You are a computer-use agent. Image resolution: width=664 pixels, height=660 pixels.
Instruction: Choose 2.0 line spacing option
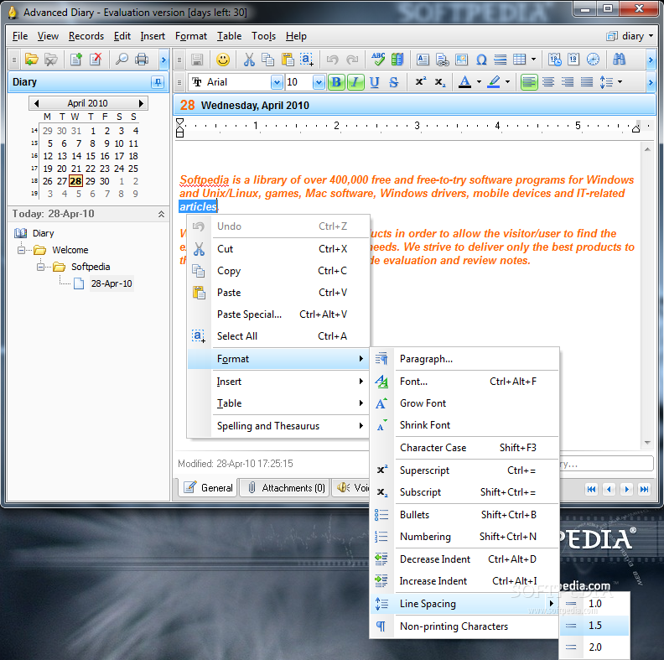(594, 647)
